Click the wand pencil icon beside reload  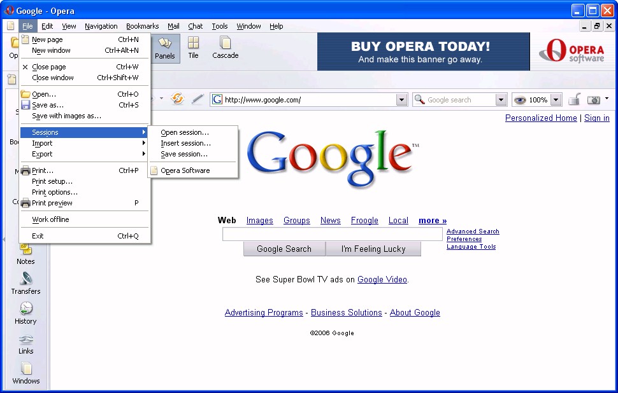198,99
